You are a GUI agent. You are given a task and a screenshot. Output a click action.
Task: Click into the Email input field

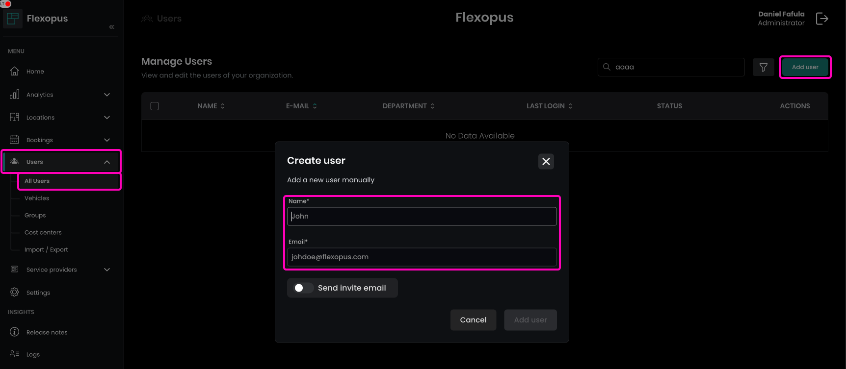[x=422, y=257]
